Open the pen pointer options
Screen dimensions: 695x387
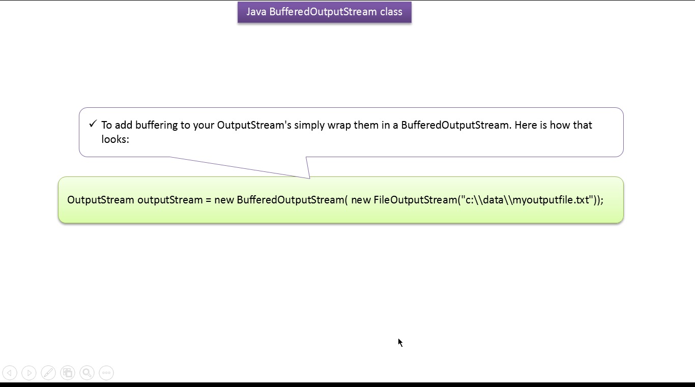pyautogui.click(x=48, y=373)
